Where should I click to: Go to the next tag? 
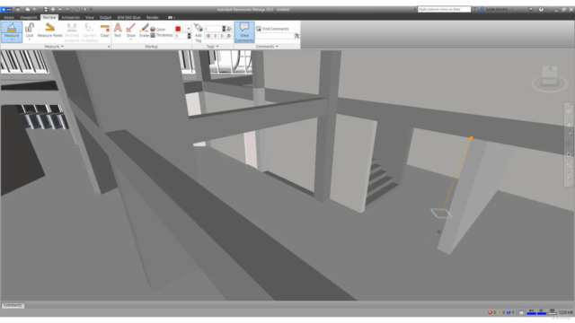222,36
